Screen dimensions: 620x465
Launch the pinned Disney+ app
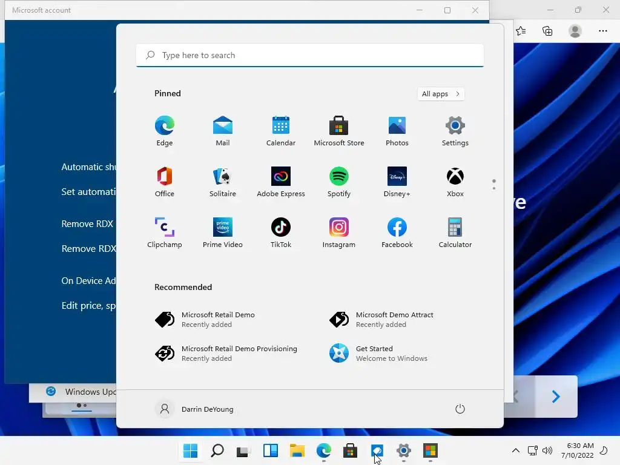point(397,182)
